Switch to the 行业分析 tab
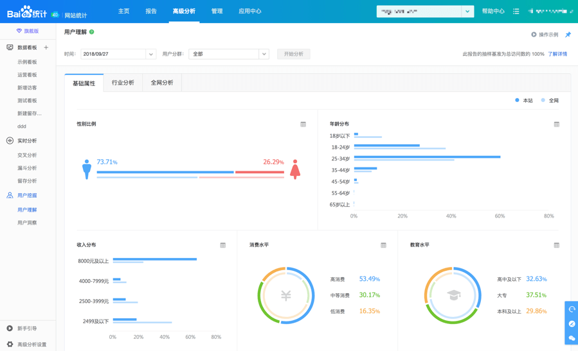 [123, 83]
